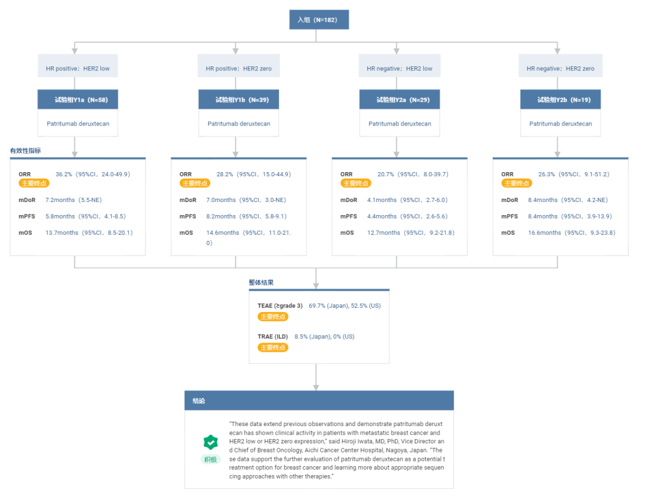Click the 整体结果 section heading

[261, 282]
